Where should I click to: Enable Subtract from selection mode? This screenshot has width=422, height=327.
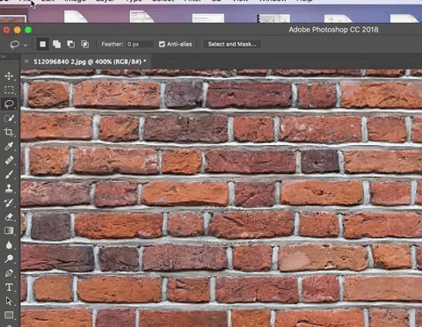point(71,44)
